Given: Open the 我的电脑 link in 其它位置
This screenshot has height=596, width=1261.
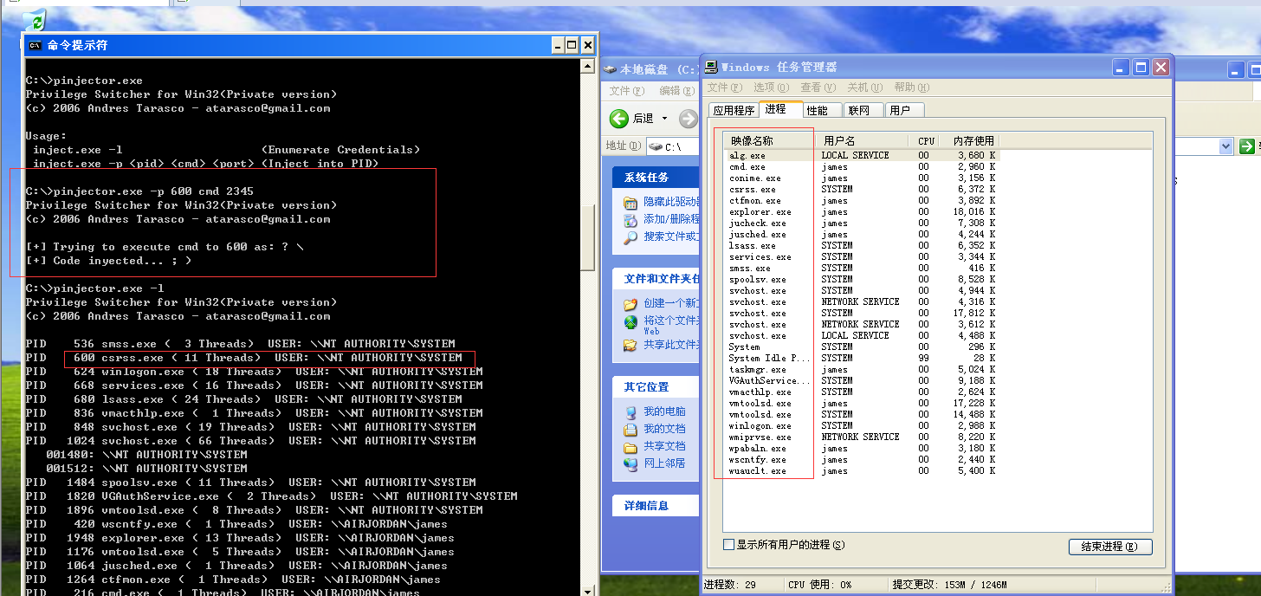Looking at the screenshot, I should [x=664, y=411].
